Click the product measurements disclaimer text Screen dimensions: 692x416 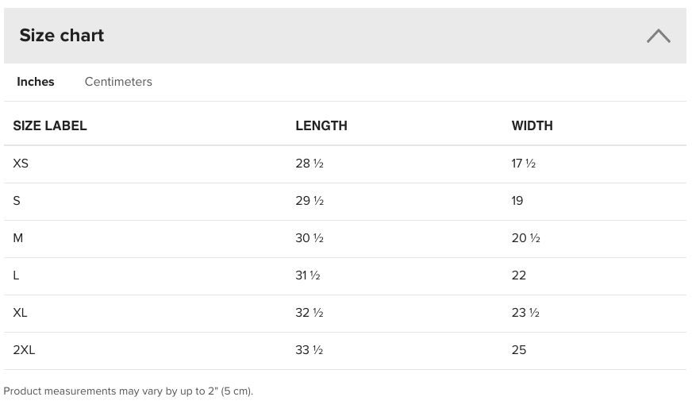tap(129, 391)
